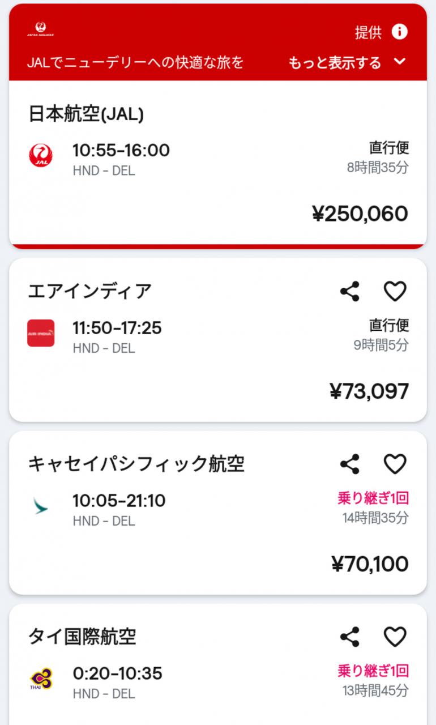Save キャセイパシフィック航空 flight to favorites
Viewport: 436px width, 725px height.
(395, 464)
